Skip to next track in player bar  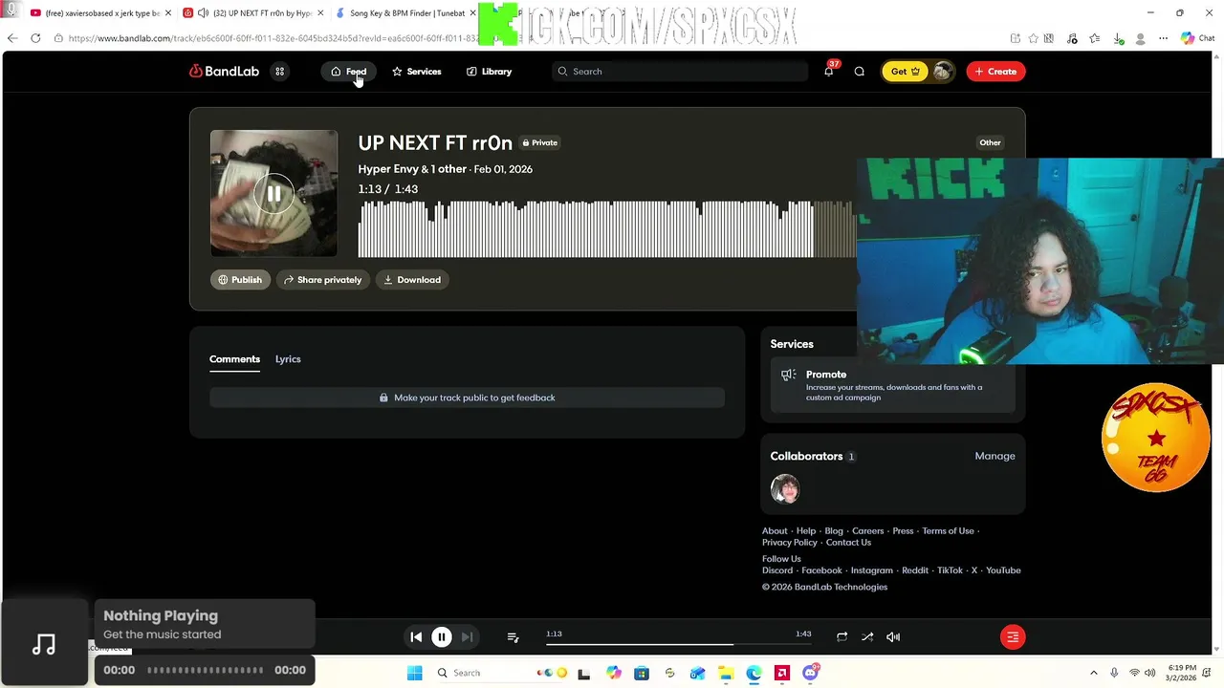[x=467, y=636]
